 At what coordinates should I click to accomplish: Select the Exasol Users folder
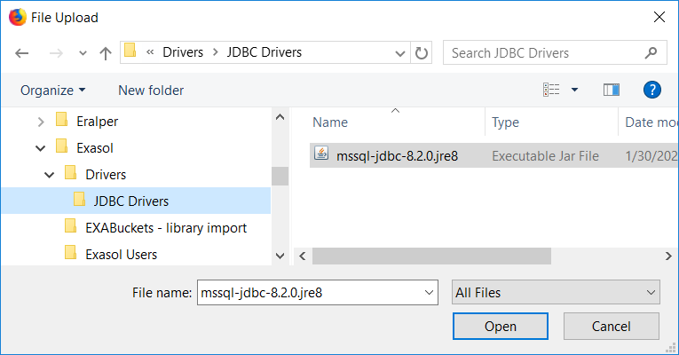click(122, 255)
